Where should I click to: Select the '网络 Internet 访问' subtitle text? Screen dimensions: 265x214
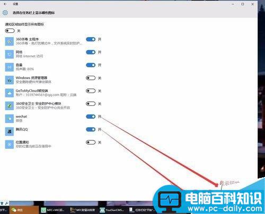29,56
